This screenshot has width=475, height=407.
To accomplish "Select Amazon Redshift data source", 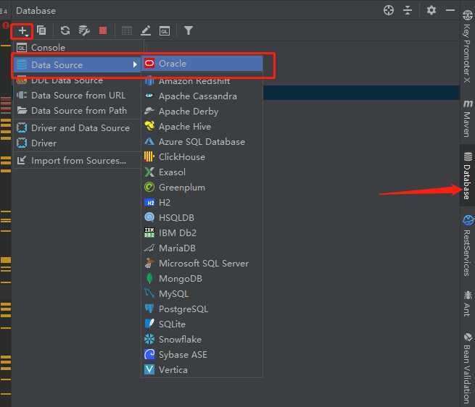I will 202,81.
